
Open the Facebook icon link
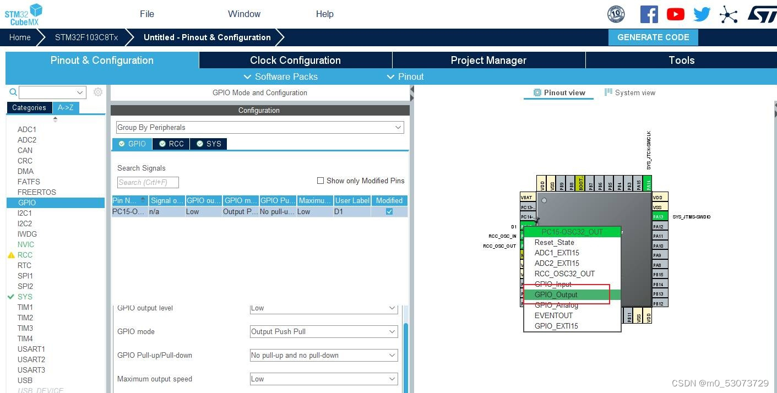649,14
